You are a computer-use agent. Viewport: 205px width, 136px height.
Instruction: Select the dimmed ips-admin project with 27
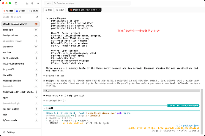click(20, 86)
